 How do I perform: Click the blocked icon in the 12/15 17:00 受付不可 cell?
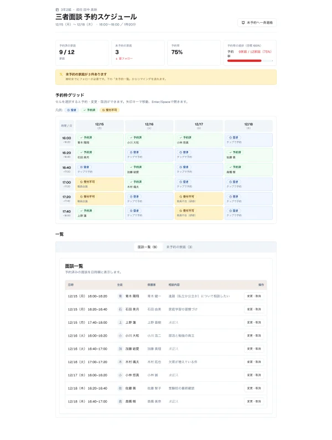[81, 182]
